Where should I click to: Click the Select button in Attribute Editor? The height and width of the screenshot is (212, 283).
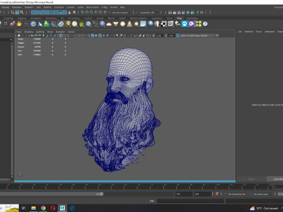tap(251, 179)
